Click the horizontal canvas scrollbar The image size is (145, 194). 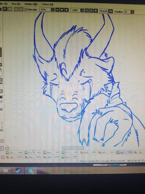tap(73, 148)
